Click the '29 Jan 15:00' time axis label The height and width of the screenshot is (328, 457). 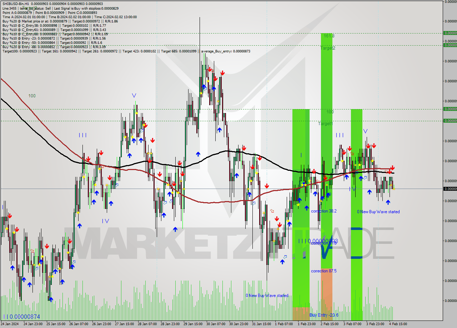(x=193, y=324)
